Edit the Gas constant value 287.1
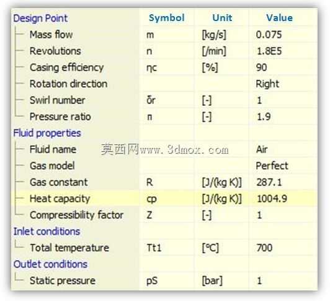Screen dimensions: 330x301 pos(269,182)
